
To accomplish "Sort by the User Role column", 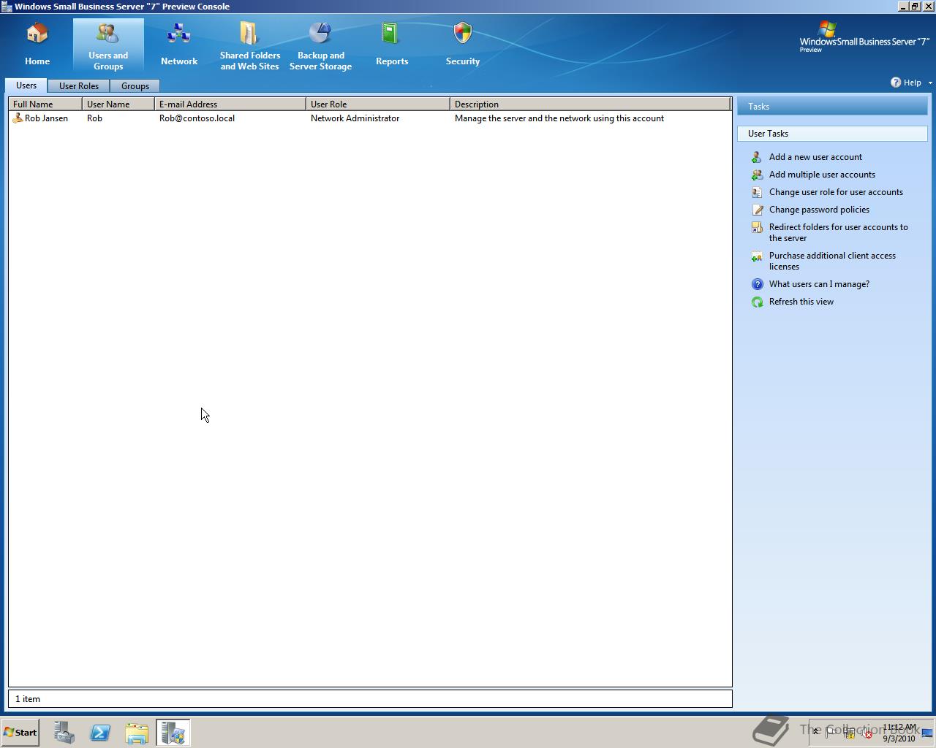I will (x=378, y=104).
